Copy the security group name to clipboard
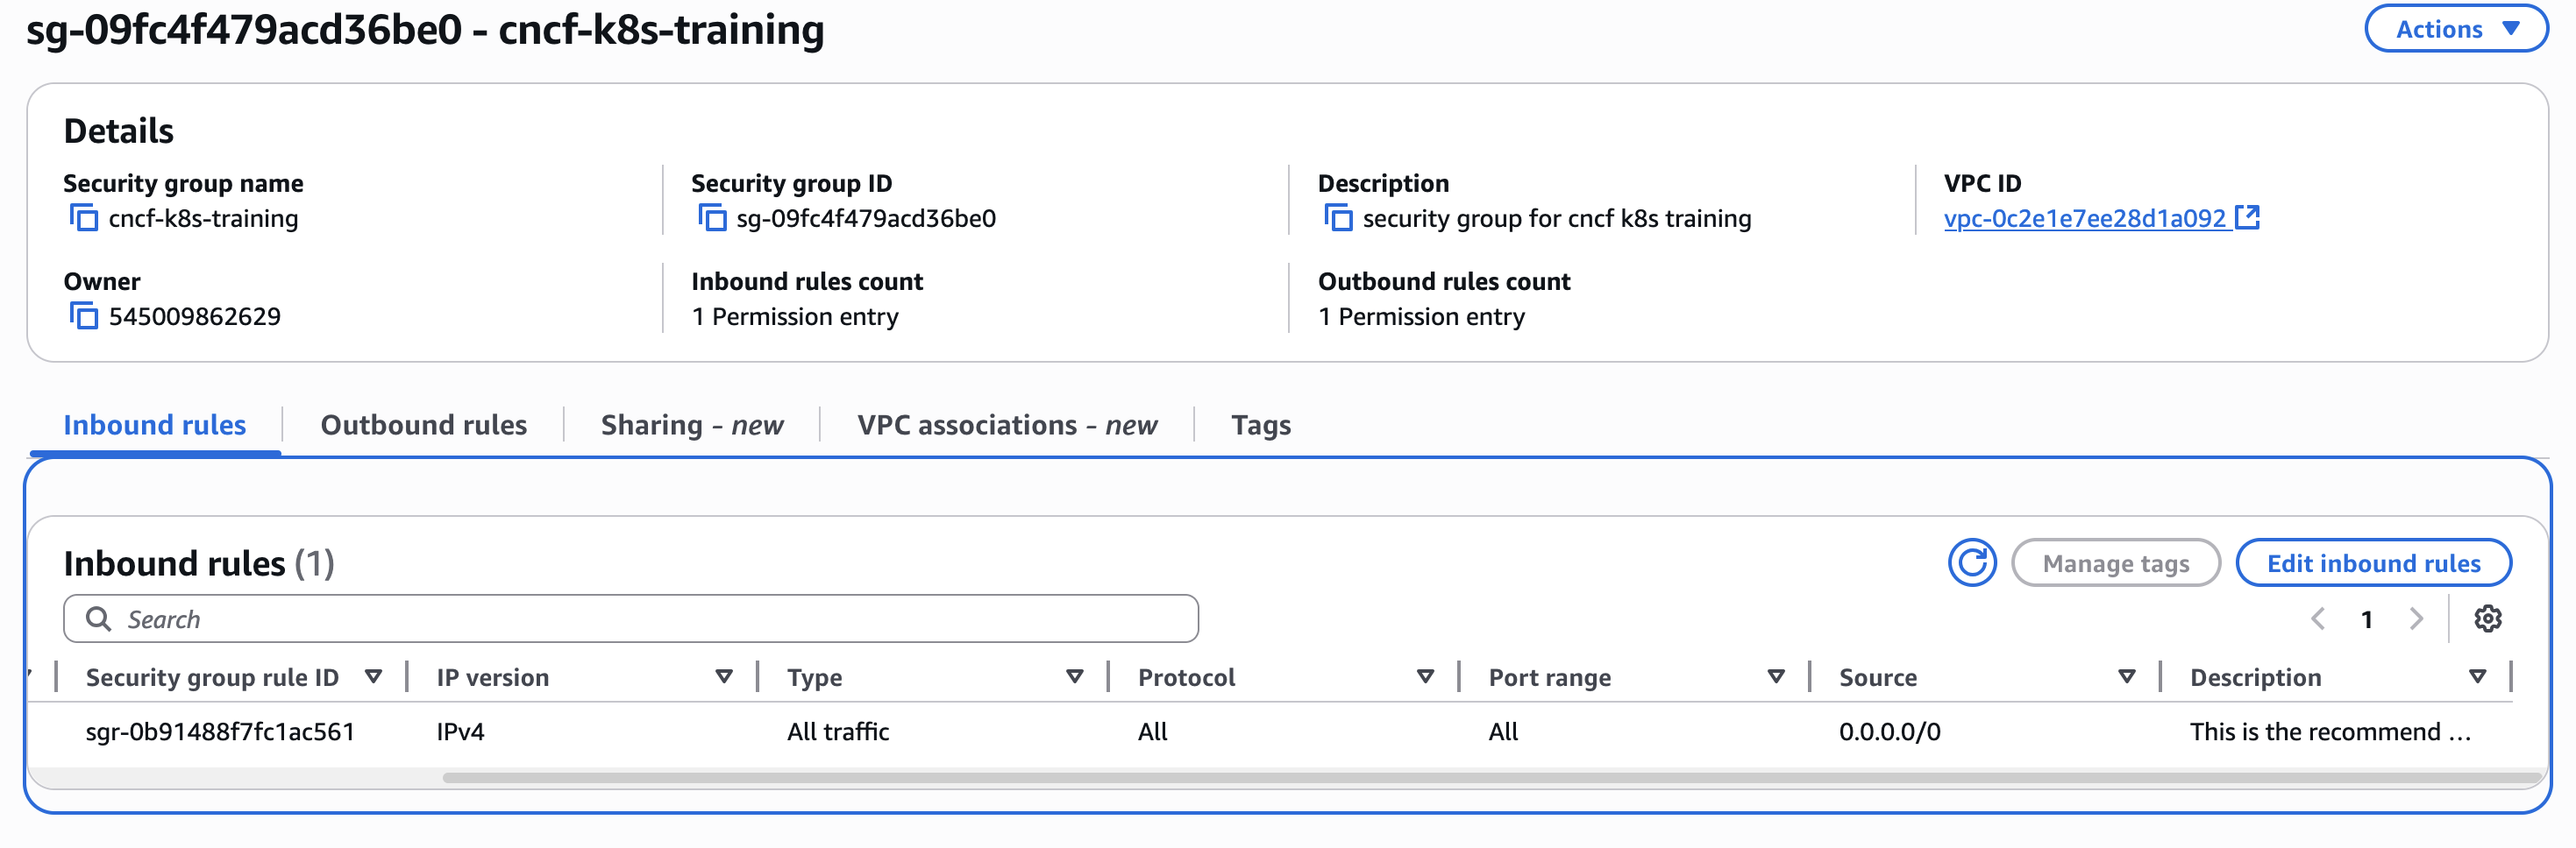Viewport: 2576px width, 848px height. pyautogui.click(x=84, y=218)
